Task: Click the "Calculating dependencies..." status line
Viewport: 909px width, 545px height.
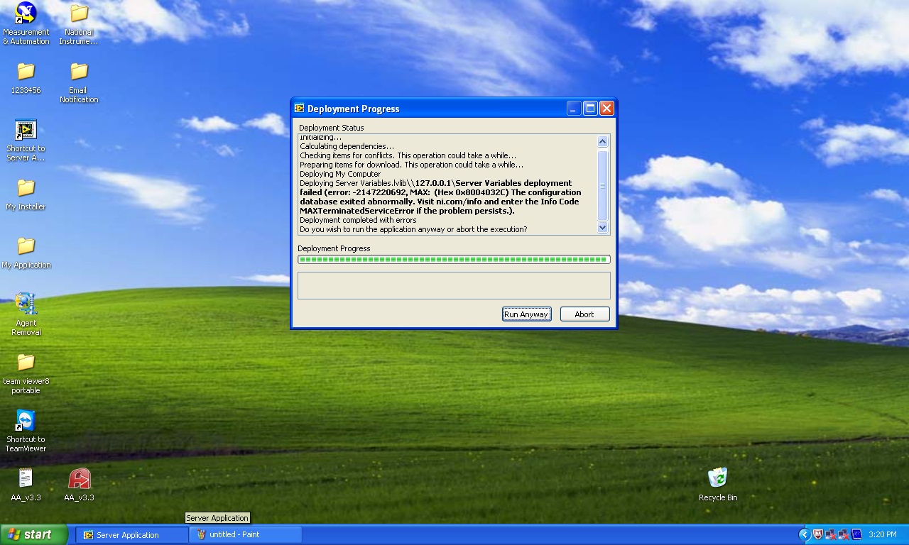Action: [x=347, y=146]
